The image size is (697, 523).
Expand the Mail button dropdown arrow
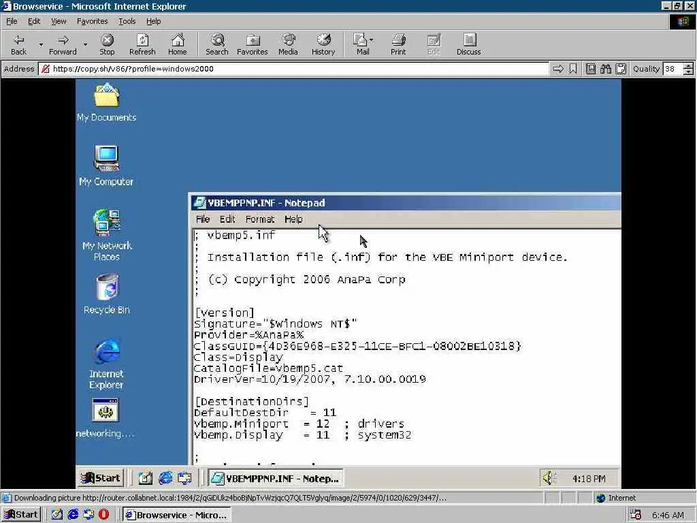pyautogui.click(x=372, y=40)
